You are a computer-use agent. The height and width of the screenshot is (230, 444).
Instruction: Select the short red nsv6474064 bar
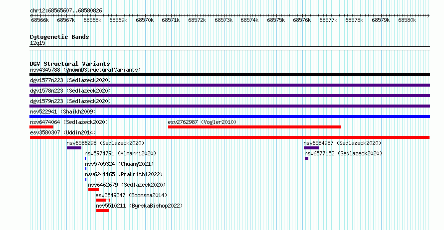[41, 127]
